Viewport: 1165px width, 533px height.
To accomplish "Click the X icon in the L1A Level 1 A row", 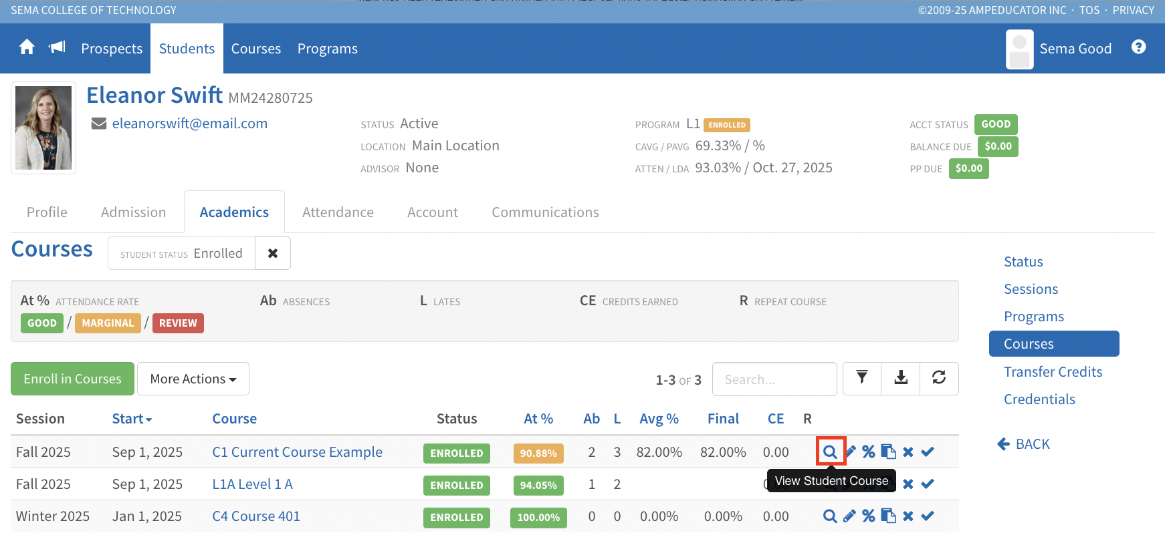I will pos(908,484).
